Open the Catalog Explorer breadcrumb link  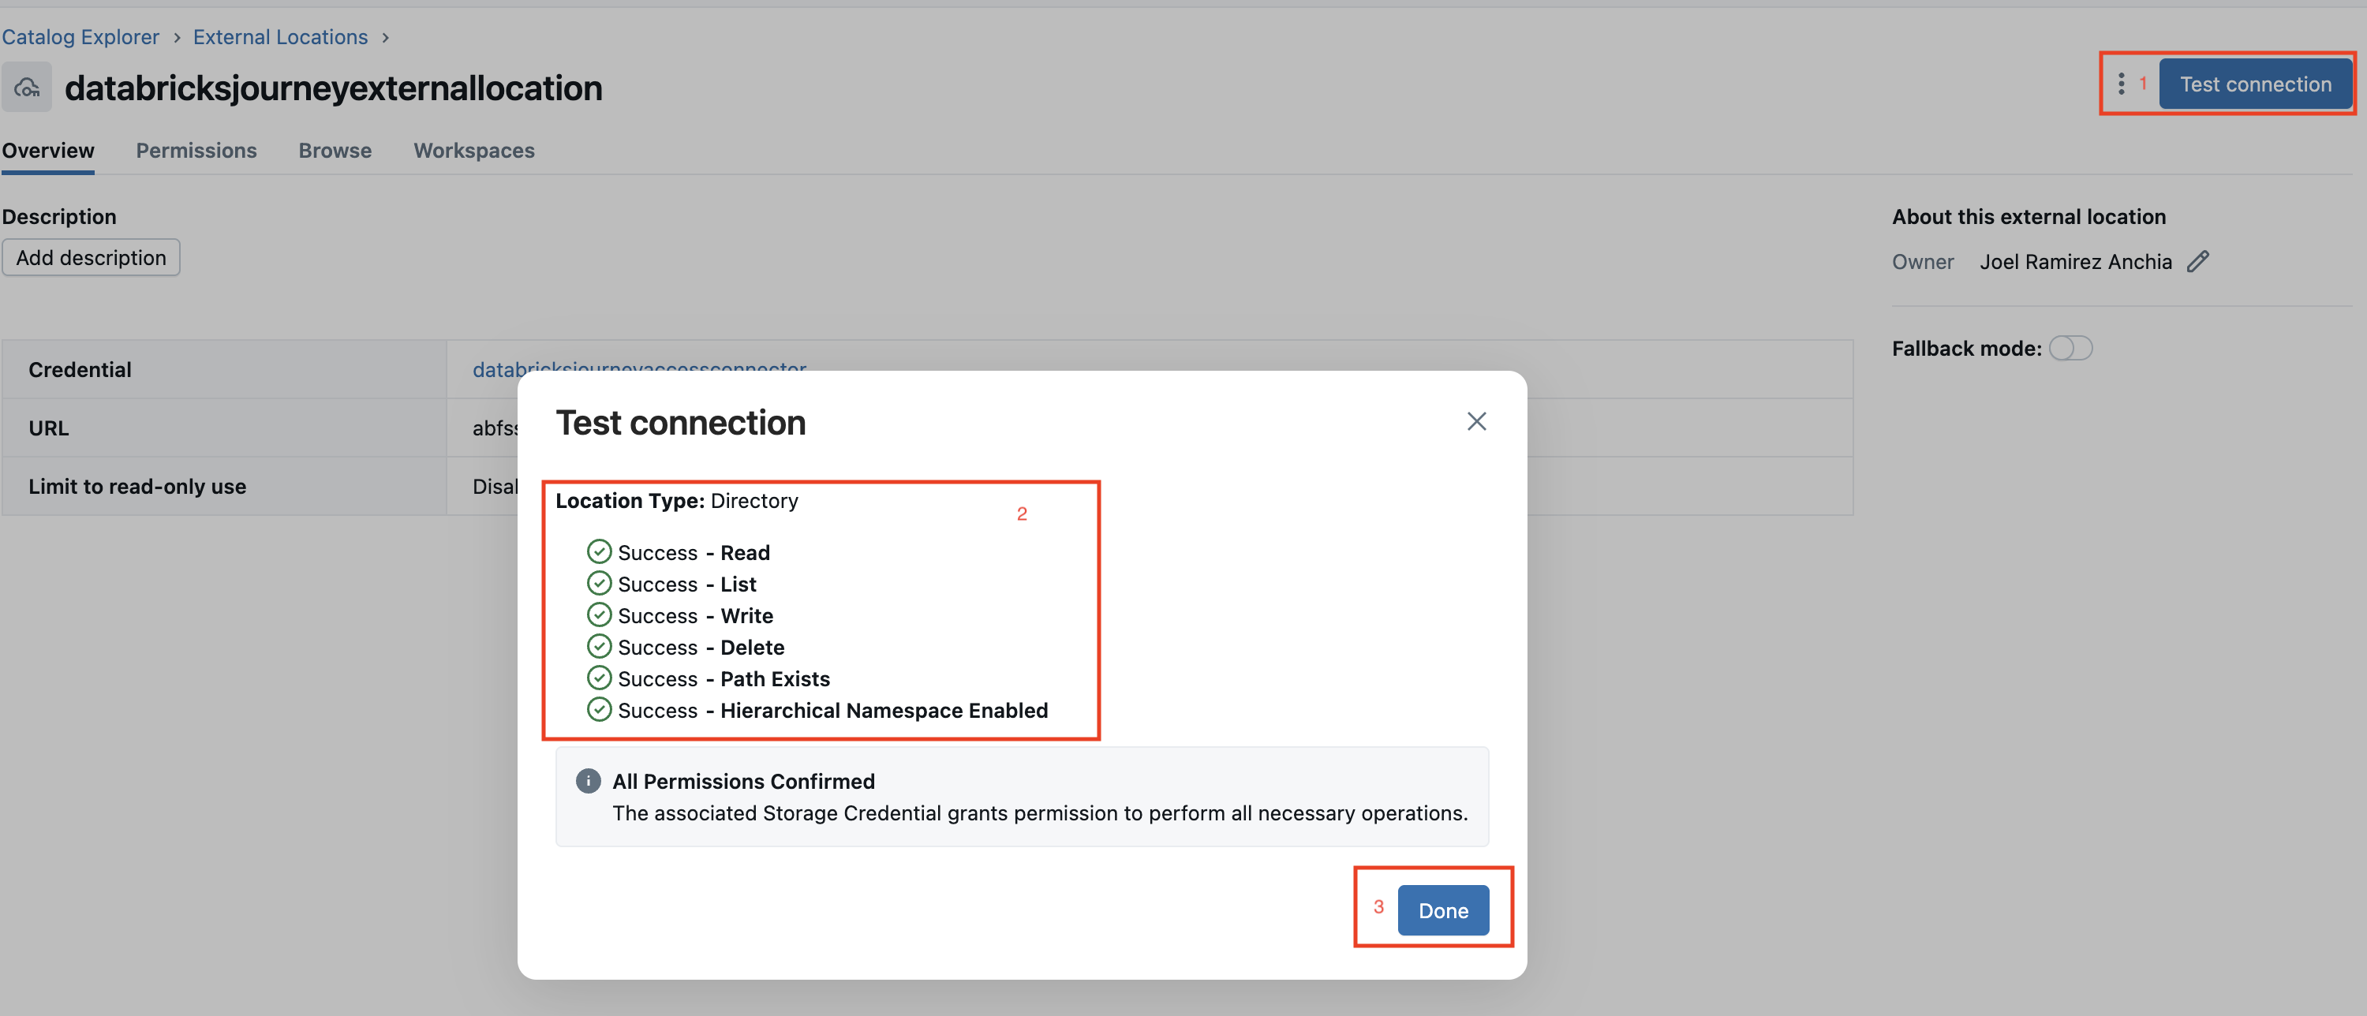click(x=80, y=38)
